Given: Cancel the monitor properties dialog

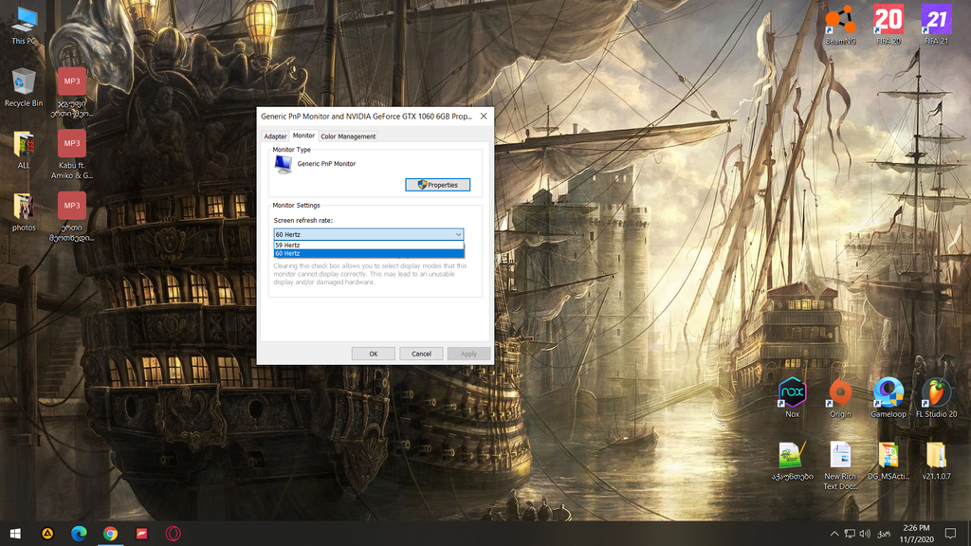Looking at the screenshot, I should 421,354.
